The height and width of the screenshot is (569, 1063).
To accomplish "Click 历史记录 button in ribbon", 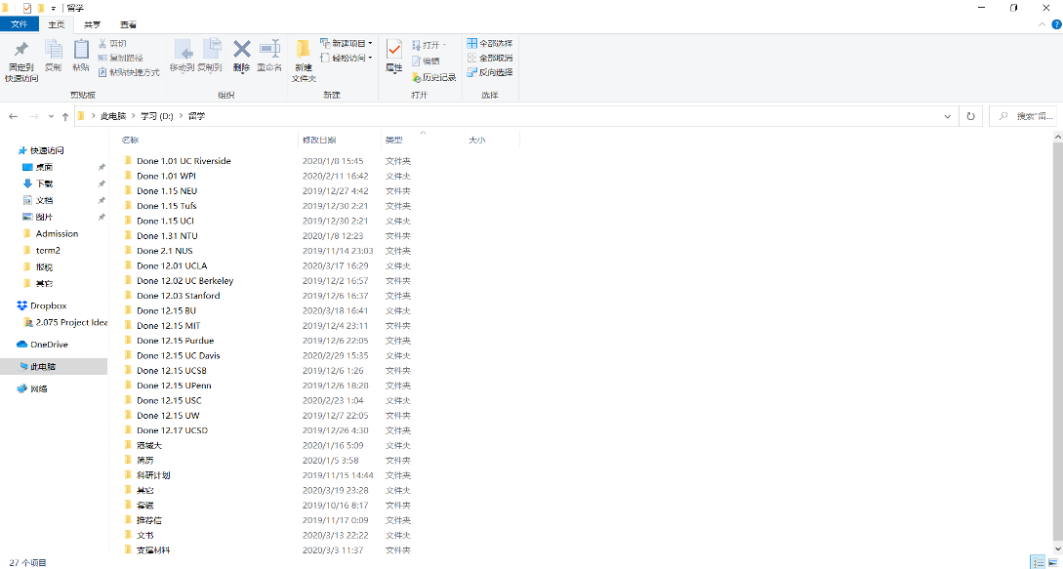I will pyautogui.click(x=433, y=77).
